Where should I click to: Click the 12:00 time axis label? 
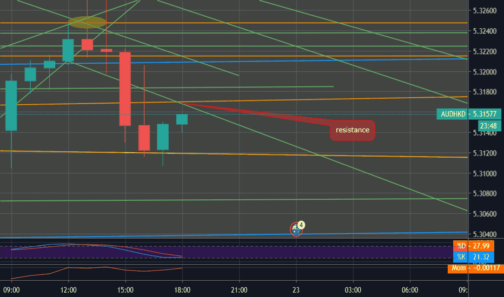tap(69, 291)
